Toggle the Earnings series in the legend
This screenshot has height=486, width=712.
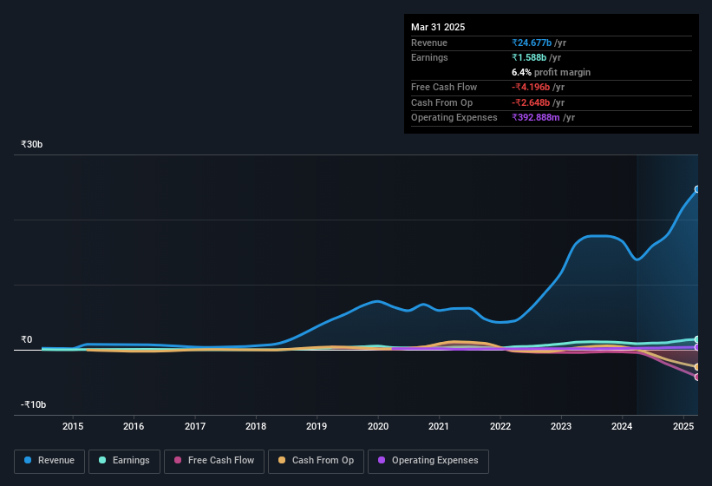tap(124, 461)
